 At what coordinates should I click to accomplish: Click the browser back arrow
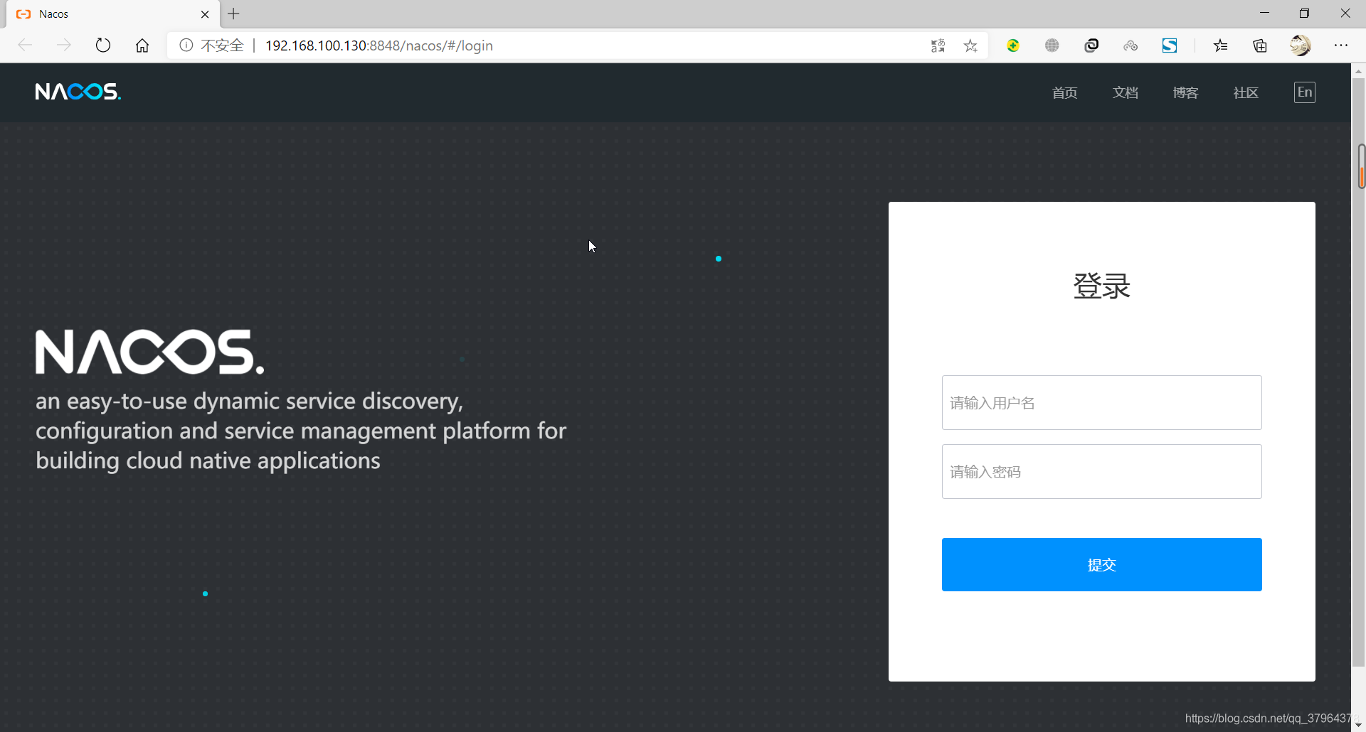[x=26, y=45]
